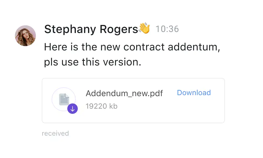Viewport: 263px width, 158px height.
Task: Click the gray document file icon
Action: (64, 99)
